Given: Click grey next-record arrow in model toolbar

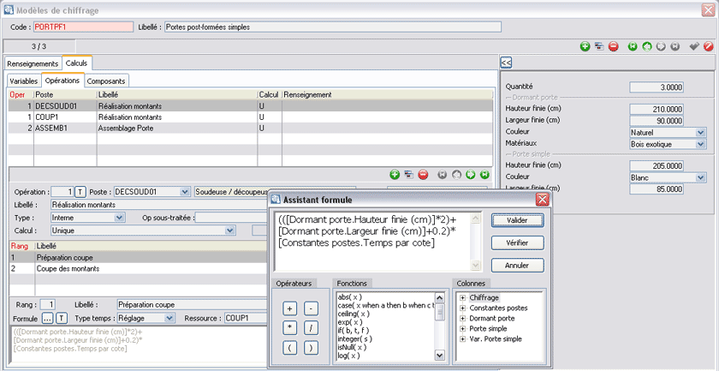Looking at the screenshot, I should (661, 46).
